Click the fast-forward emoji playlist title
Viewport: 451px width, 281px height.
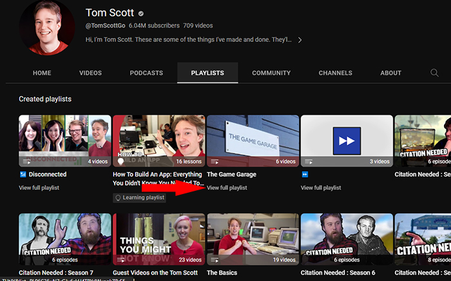point(305,174)
